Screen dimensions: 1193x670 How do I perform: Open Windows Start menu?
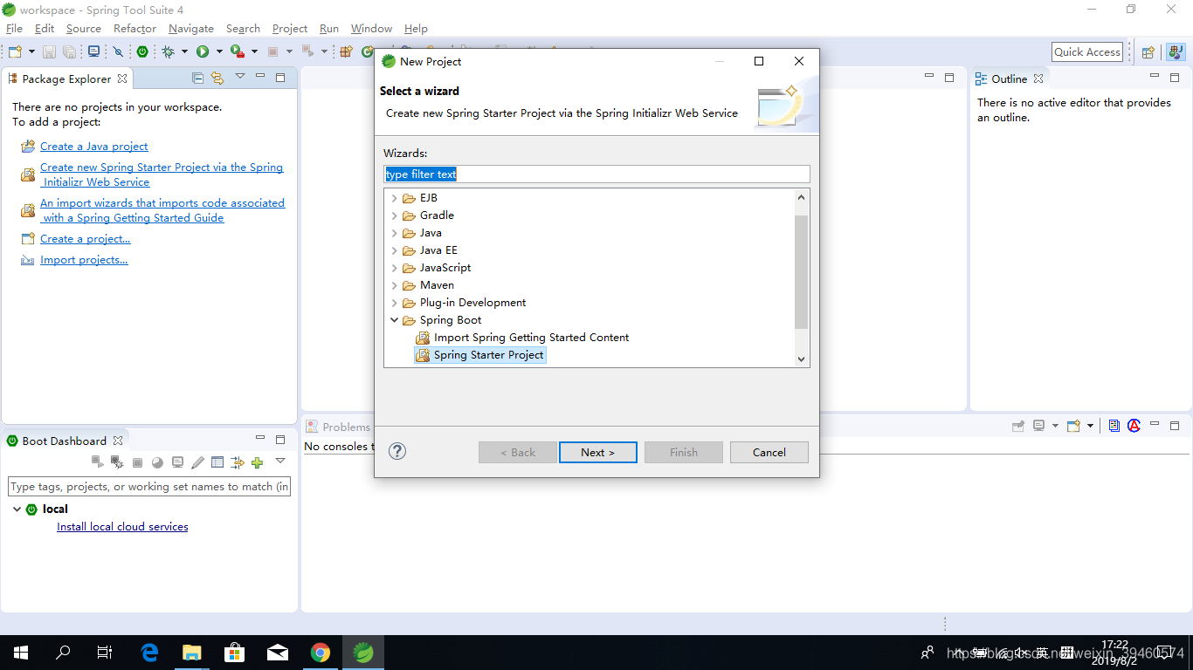(x=21, y=653)
